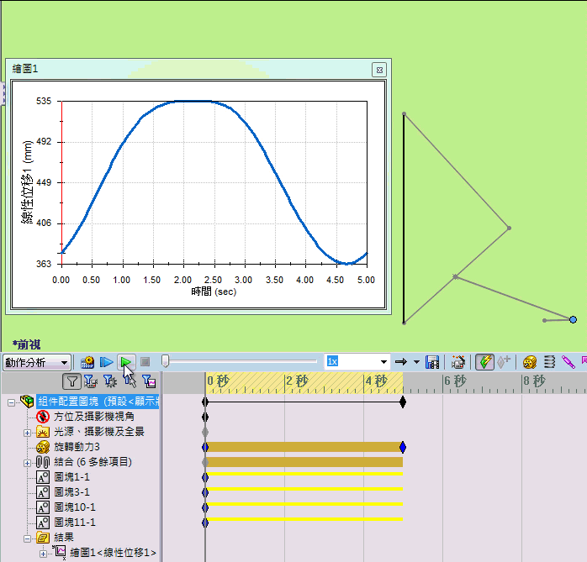Select 圖塊3-1 in the tree

(x=71, y=492)
